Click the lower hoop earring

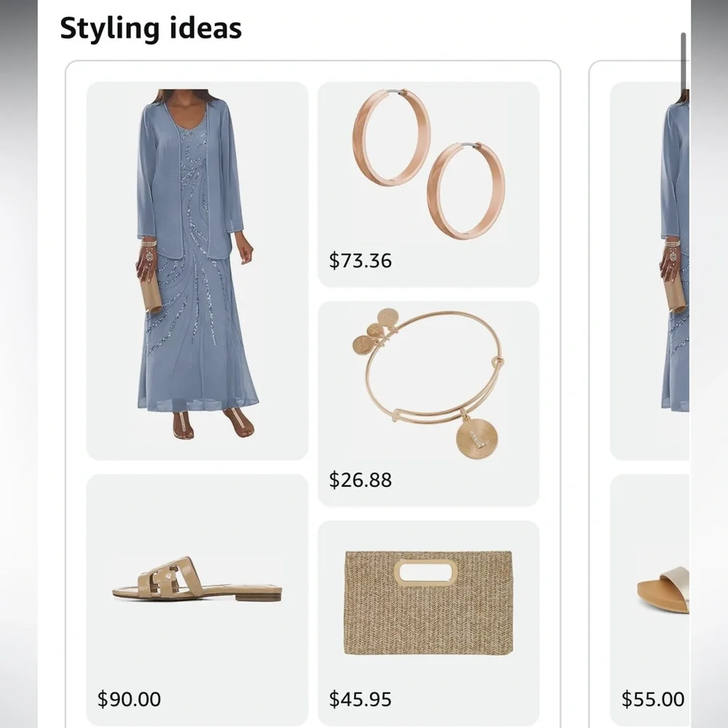[466, 190]
